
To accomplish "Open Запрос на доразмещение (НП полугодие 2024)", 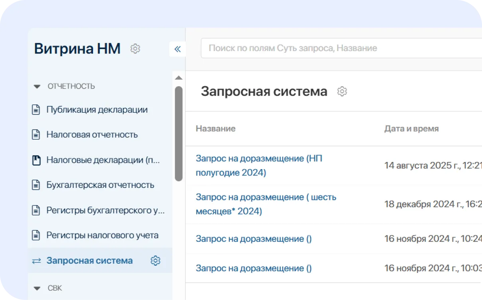I will click(259, 166).
